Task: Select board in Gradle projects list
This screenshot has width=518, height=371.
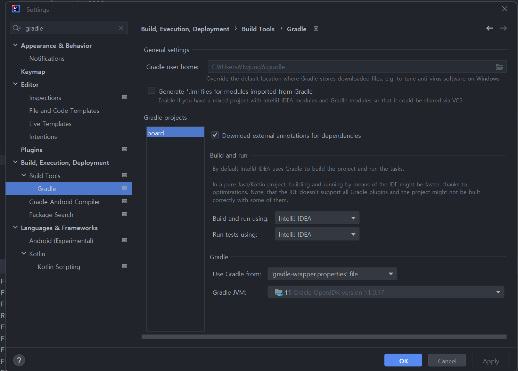Action: coord(175,132)
